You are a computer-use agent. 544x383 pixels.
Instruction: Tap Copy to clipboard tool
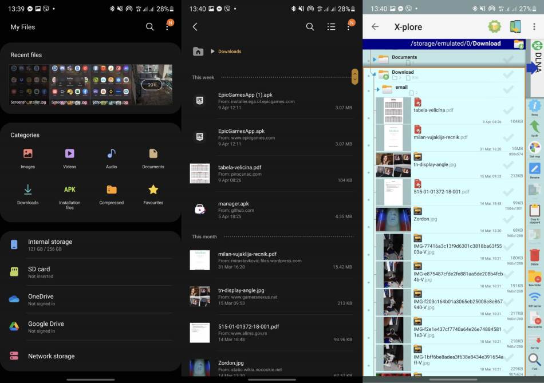click(535, 214)
